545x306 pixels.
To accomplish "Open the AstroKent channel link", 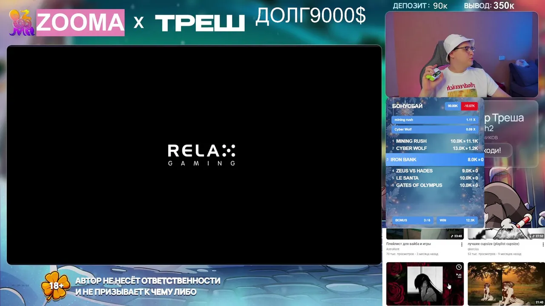I will 393,249.
